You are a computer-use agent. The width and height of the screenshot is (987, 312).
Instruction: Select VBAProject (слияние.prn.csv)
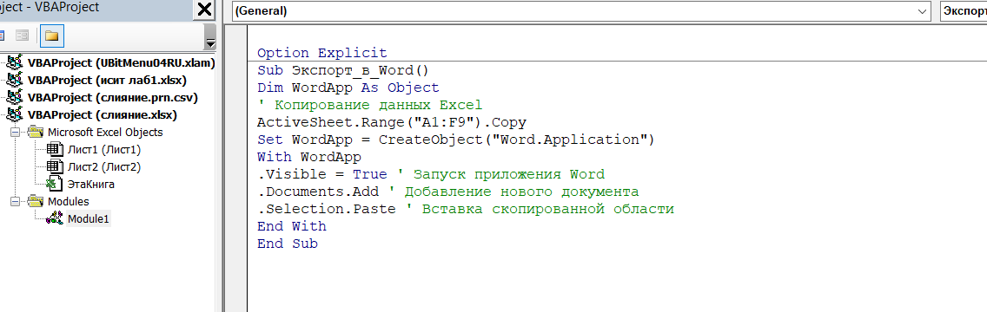(x=112, y=98)
